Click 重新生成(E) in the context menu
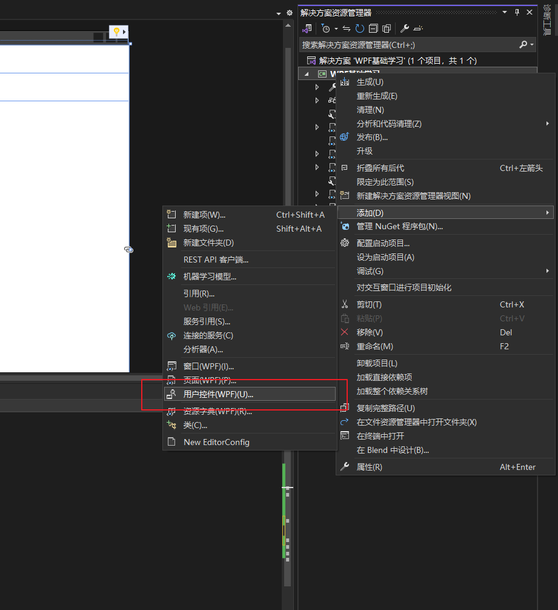558x610 pixels. pos(377,96)
